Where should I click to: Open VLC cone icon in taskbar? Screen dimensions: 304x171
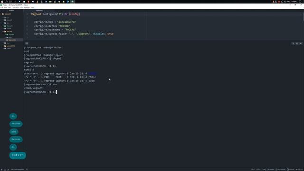(x=37, y=1)
